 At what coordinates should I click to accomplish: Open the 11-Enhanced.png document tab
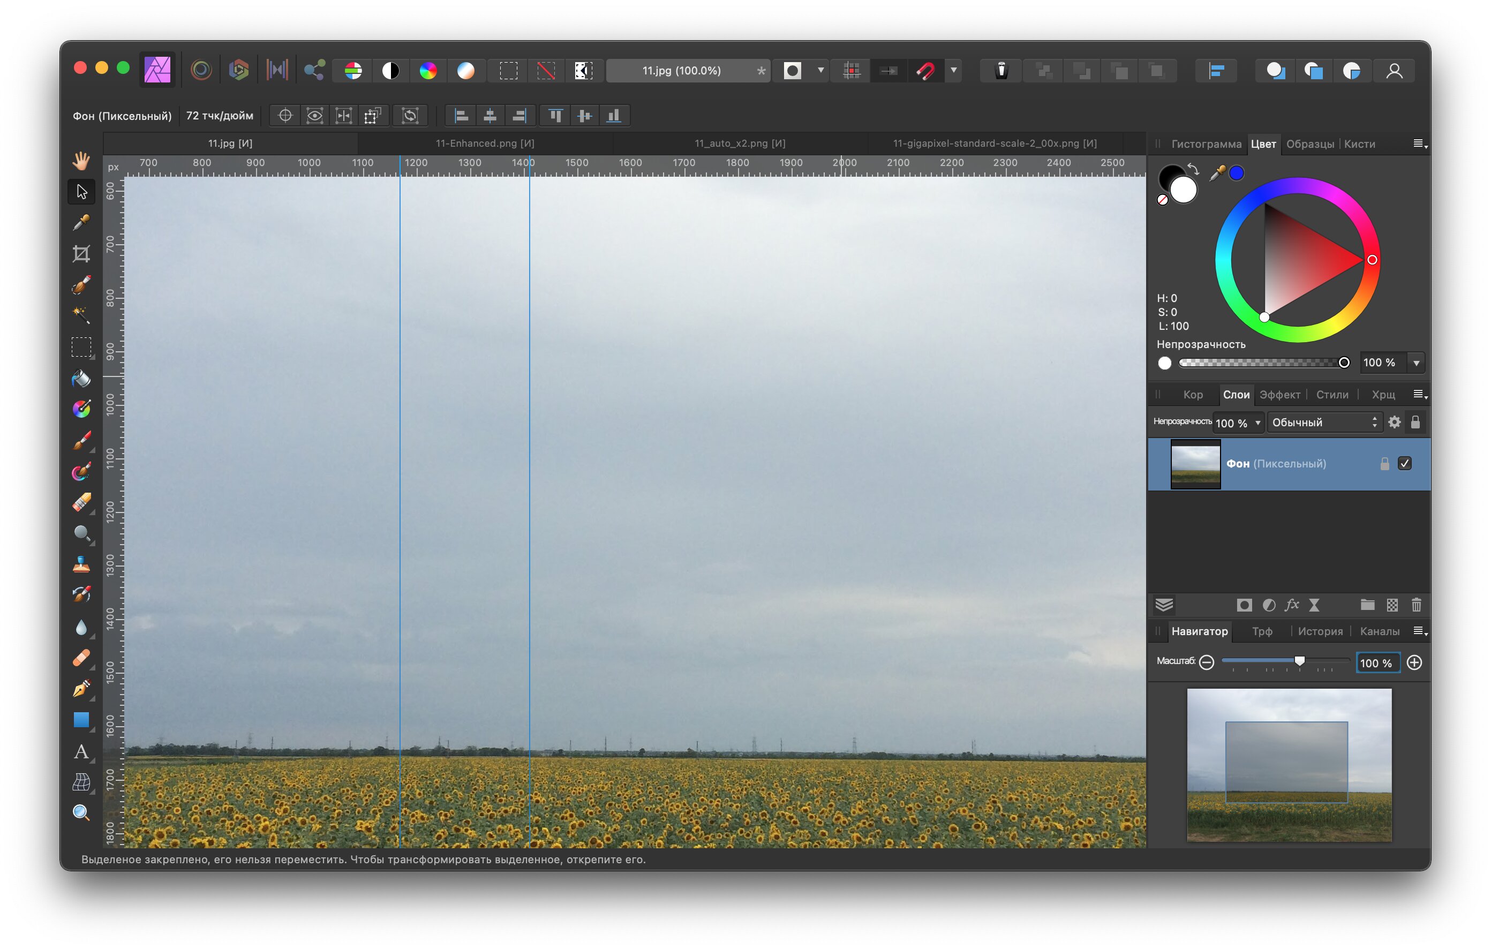tap(485, 143)
